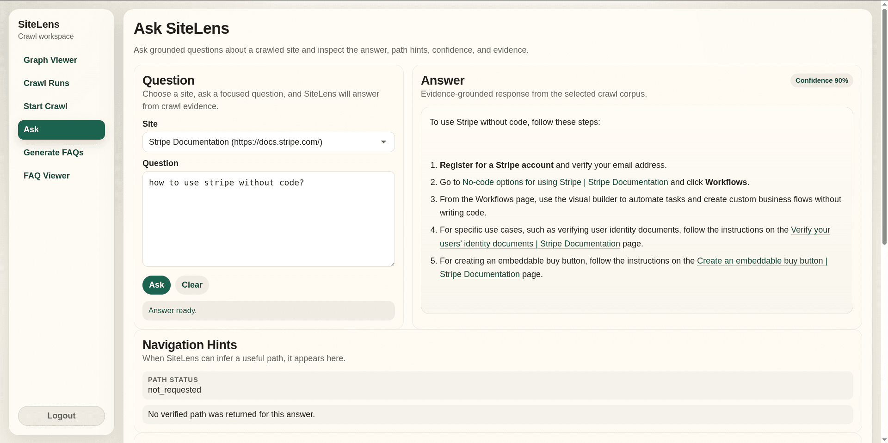Open Create an embeddable buy button link
This screenshot has height=443, width=888.
634,267
